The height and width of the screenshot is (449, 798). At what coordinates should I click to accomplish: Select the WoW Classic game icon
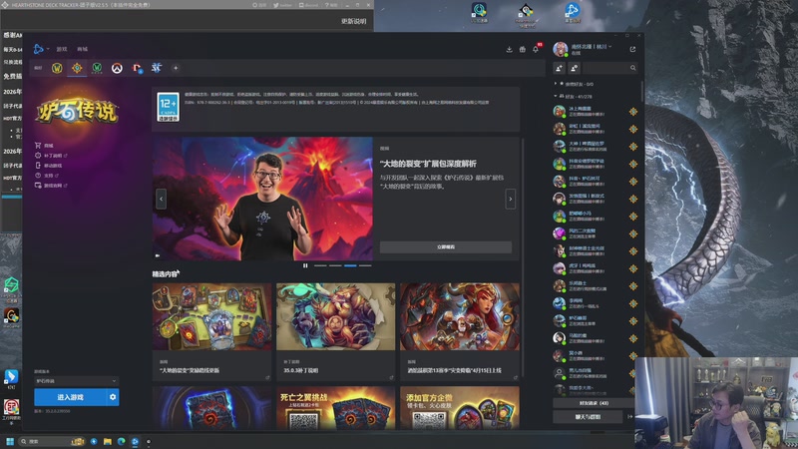pos(97,68)
